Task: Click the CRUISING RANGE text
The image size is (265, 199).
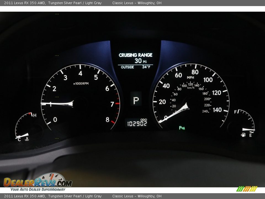Action: pos(136,55)
